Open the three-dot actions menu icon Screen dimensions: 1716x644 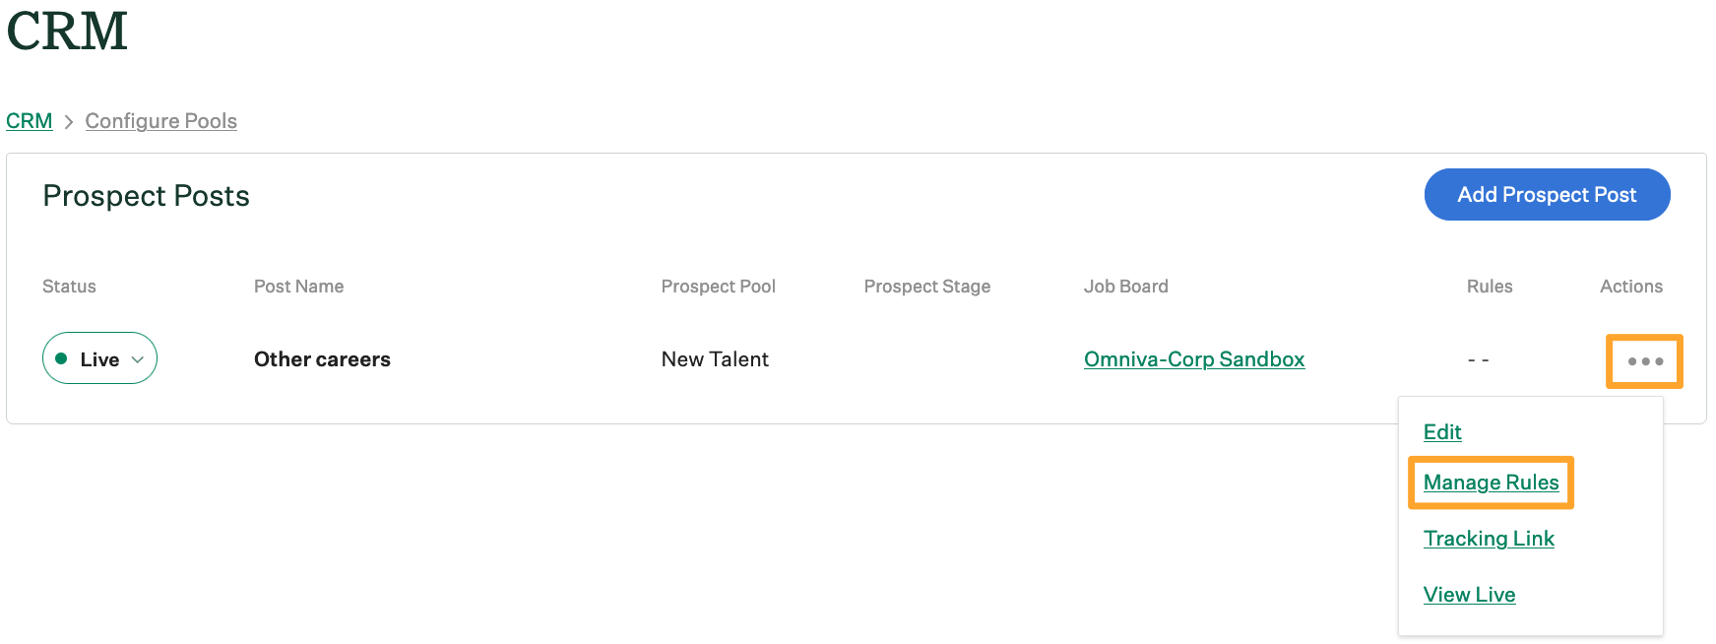click(x=1644, y=361)
